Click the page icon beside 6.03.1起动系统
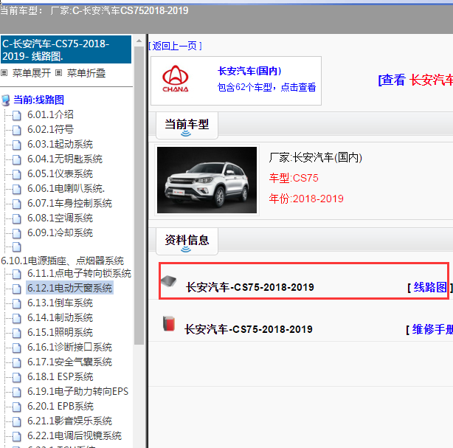453x448 pixels. pyautogui.click(x=16, y=145)
